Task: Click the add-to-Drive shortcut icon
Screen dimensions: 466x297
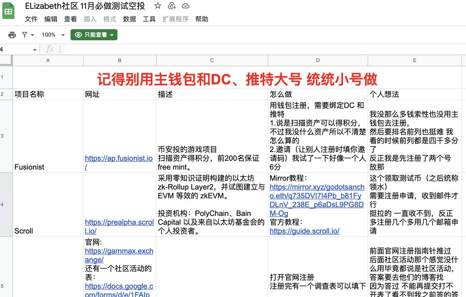Action: pos(172,6)
